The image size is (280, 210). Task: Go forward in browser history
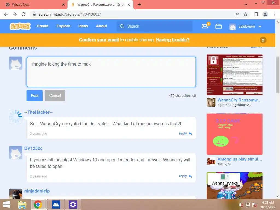[x=15, y=14]
